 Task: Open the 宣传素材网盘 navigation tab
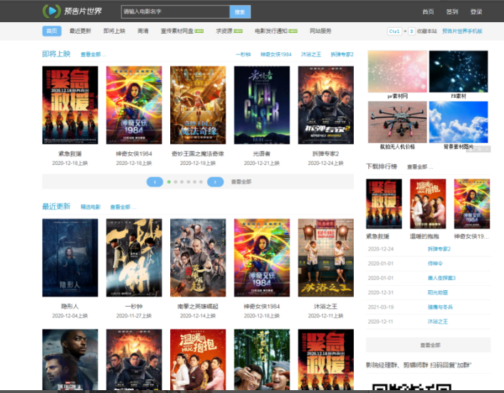[x=182, y=31]
